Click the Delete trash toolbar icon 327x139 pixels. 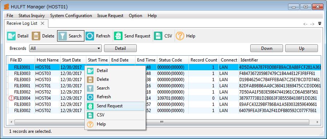pyautogui.click(x=36, y=36)
